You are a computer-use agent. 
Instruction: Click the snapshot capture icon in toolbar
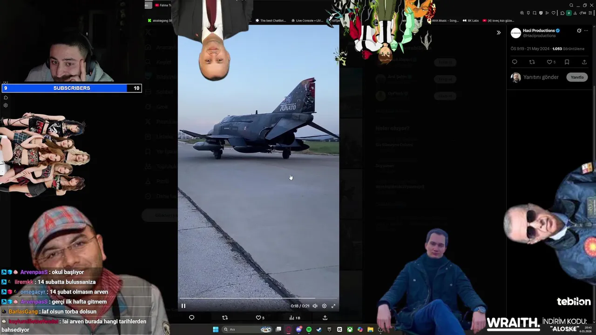(x=535, y=13)
